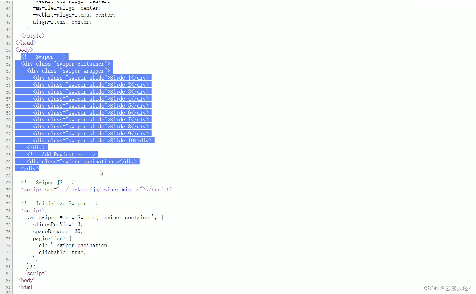Click the "pagination: {" line
This screenshot has width=476, height=294.
pos(52,238)
